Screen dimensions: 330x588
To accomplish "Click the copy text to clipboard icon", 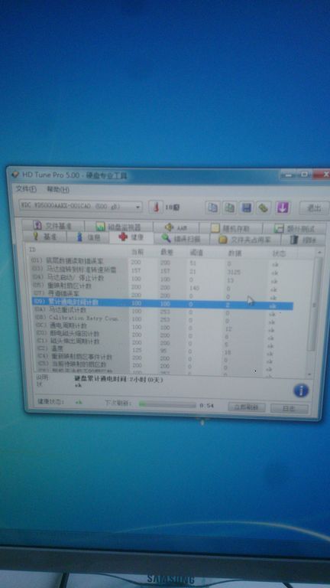I will click(x=213, y=207).
